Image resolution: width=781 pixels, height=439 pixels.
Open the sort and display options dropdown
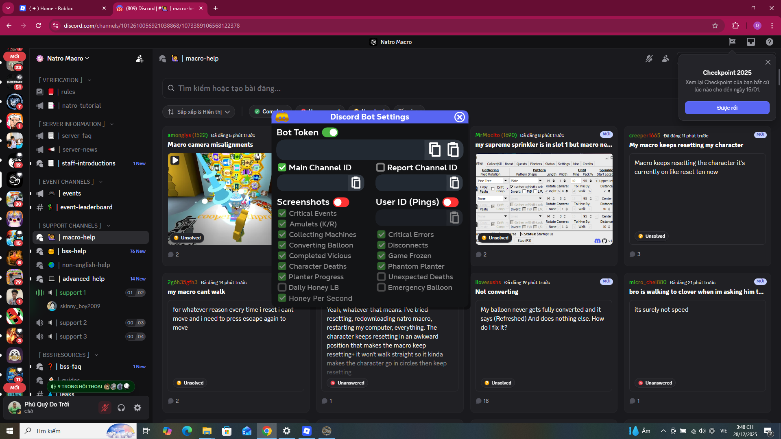pyautogui.click(x=199, y=112)
